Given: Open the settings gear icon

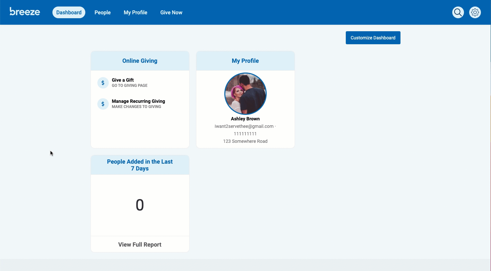Looking at the screenshot, I should [x=475, y=12].
